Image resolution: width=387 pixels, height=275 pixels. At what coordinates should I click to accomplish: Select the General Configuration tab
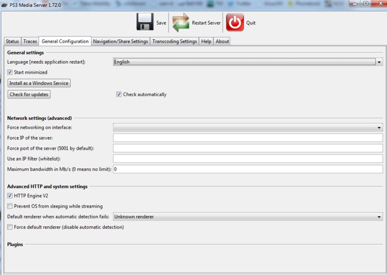click(x=65, y=41)
